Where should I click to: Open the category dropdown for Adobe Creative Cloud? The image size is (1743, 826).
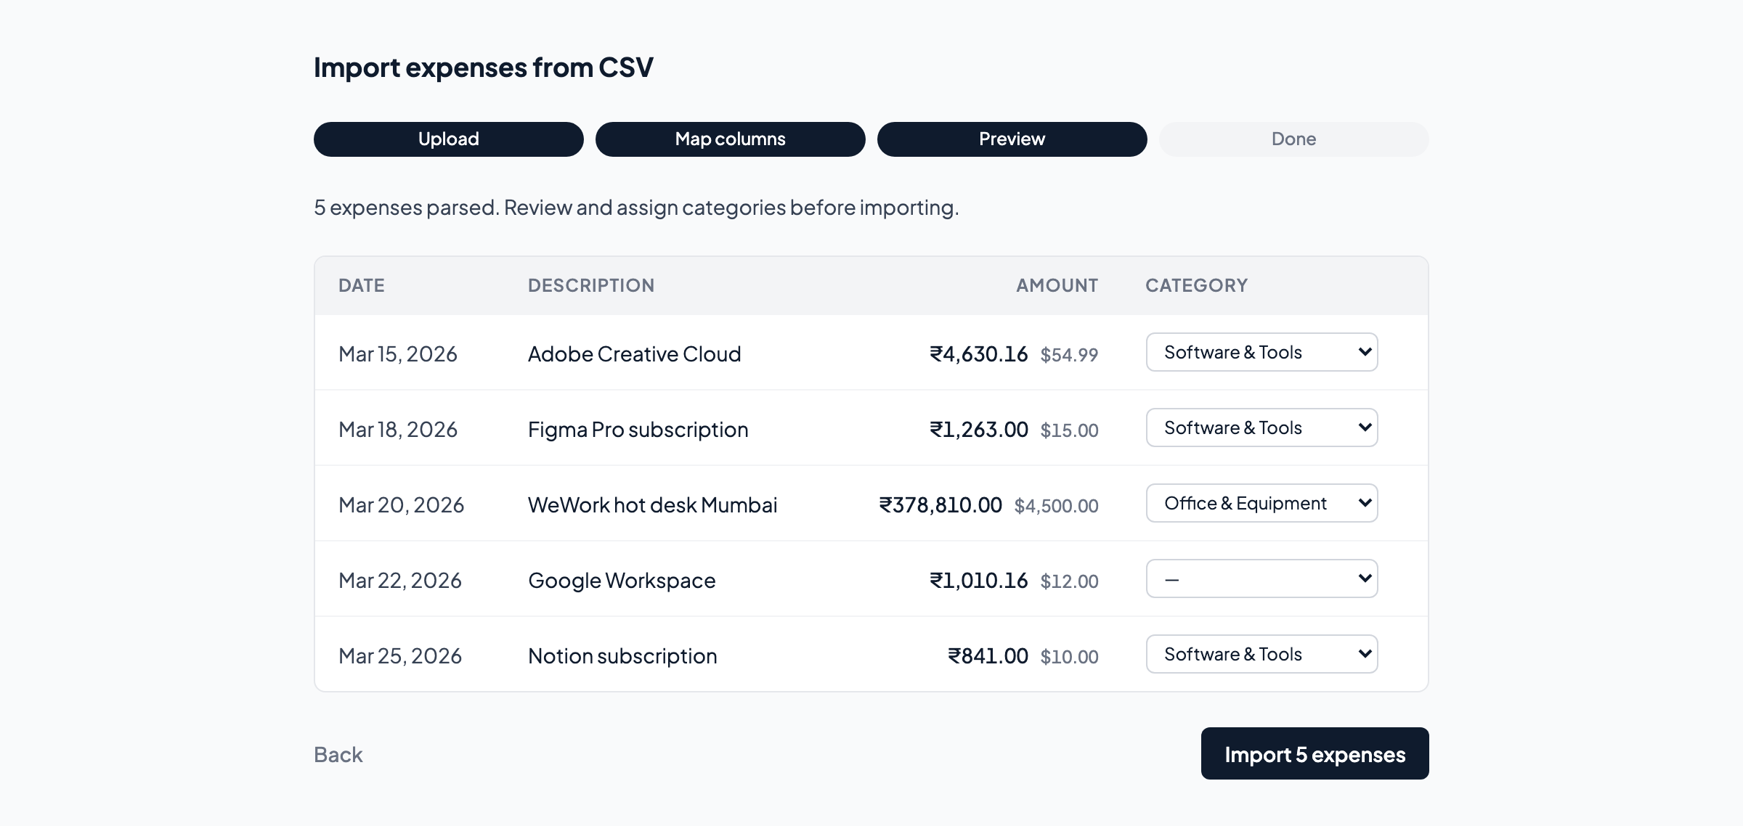[x=1261, y=352]
